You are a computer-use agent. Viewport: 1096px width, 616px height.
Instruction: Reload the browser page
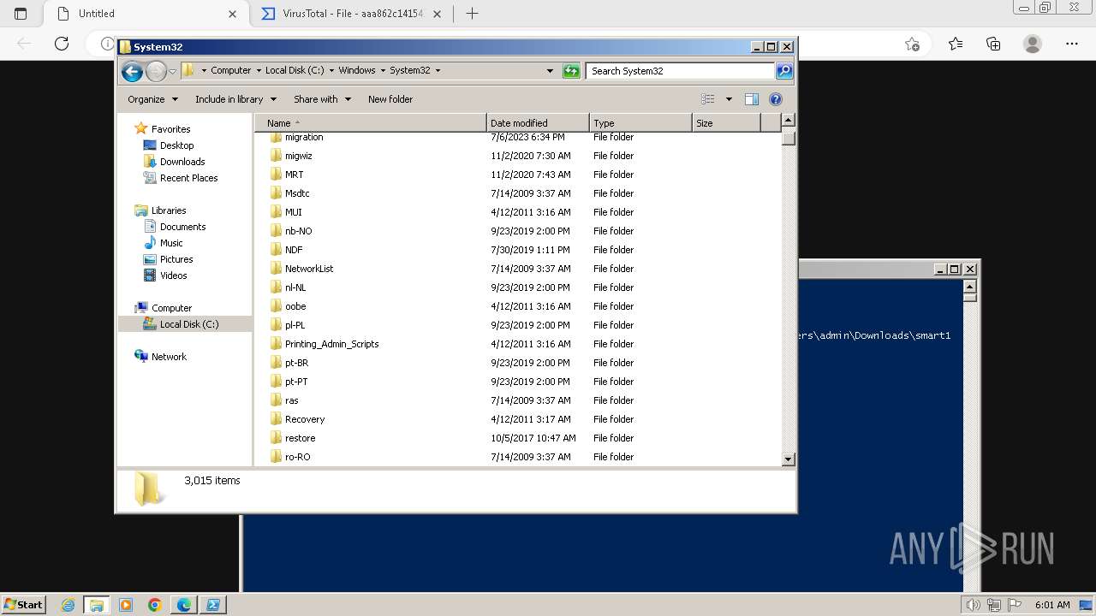point(61,44)
